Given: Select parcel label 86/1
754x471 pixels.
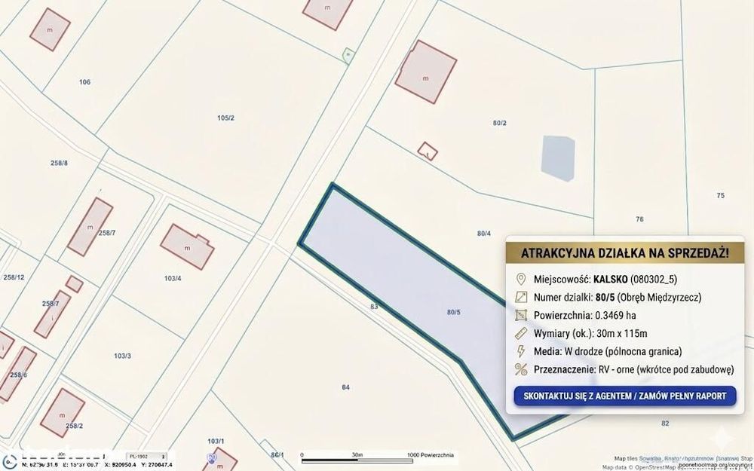Looking at the screenshot, I should pyautogui.click(x=277, y=454).
